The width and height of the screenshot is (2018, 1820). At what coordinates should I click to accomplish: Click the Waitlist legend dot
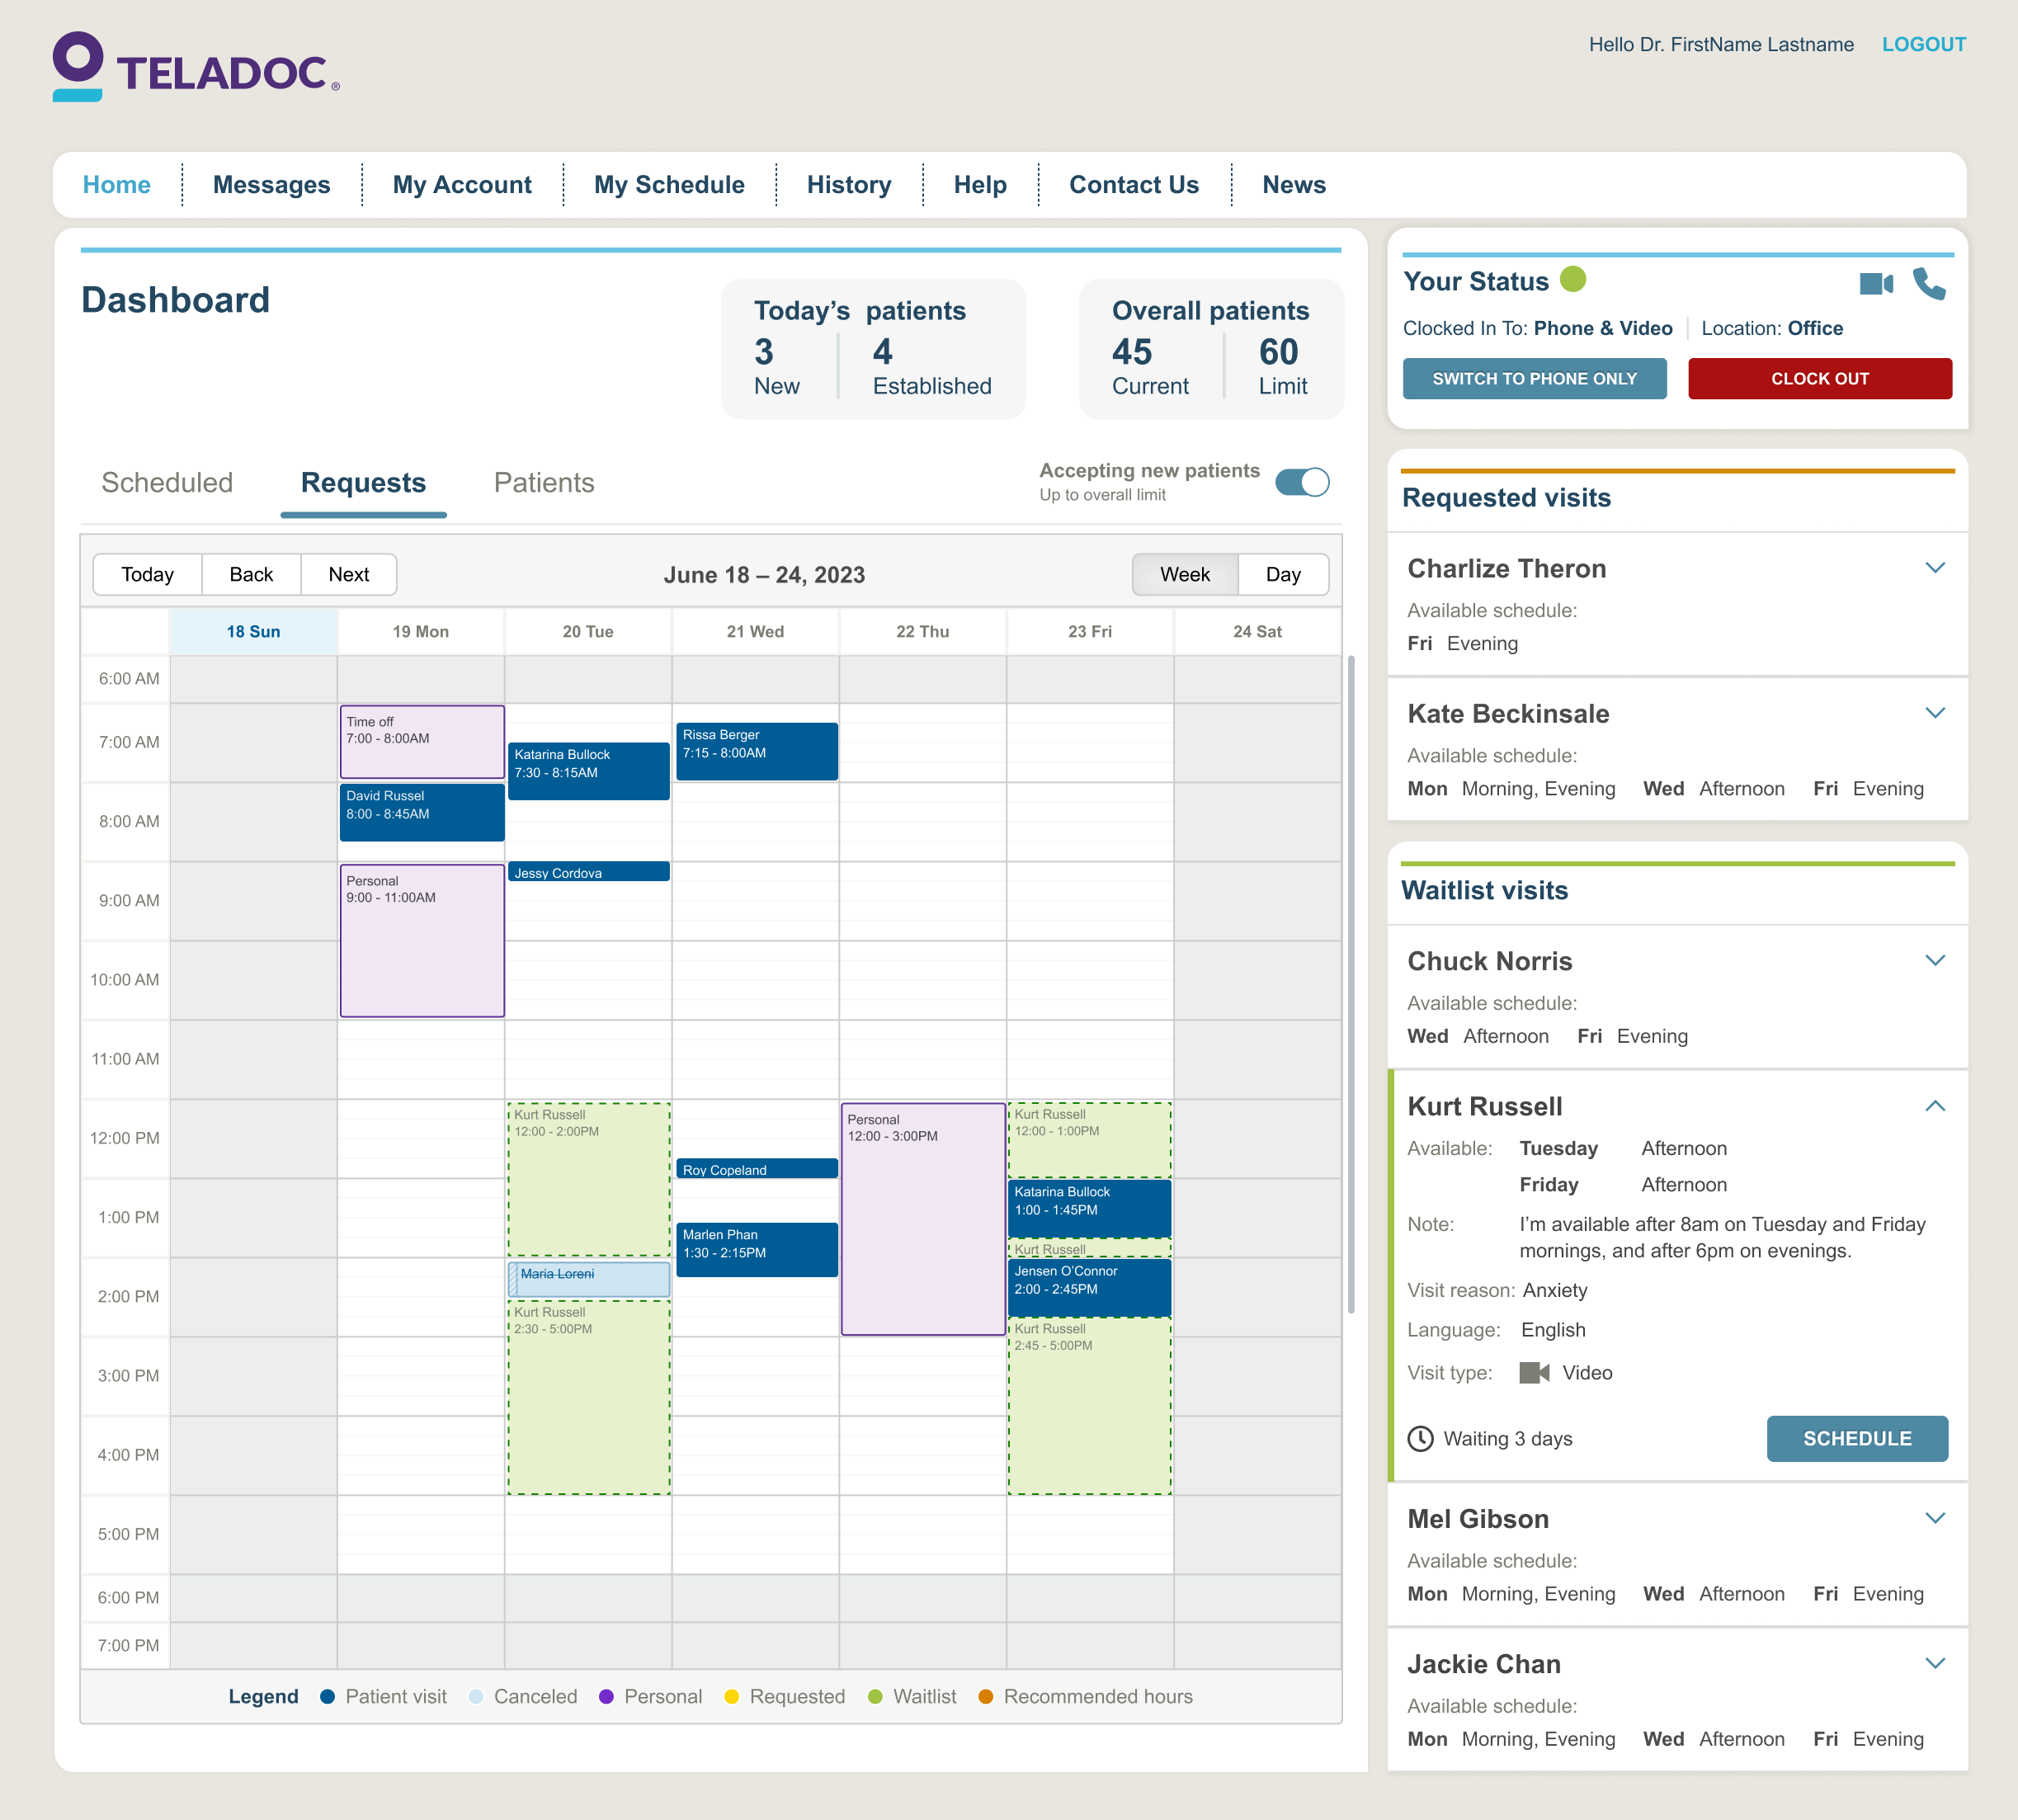click(x=876, y=1696)
